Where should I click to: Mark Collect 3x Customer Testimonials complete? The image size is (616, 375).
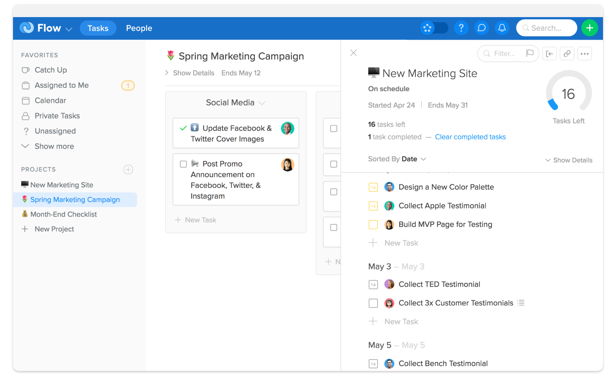(x=373, y=303)
